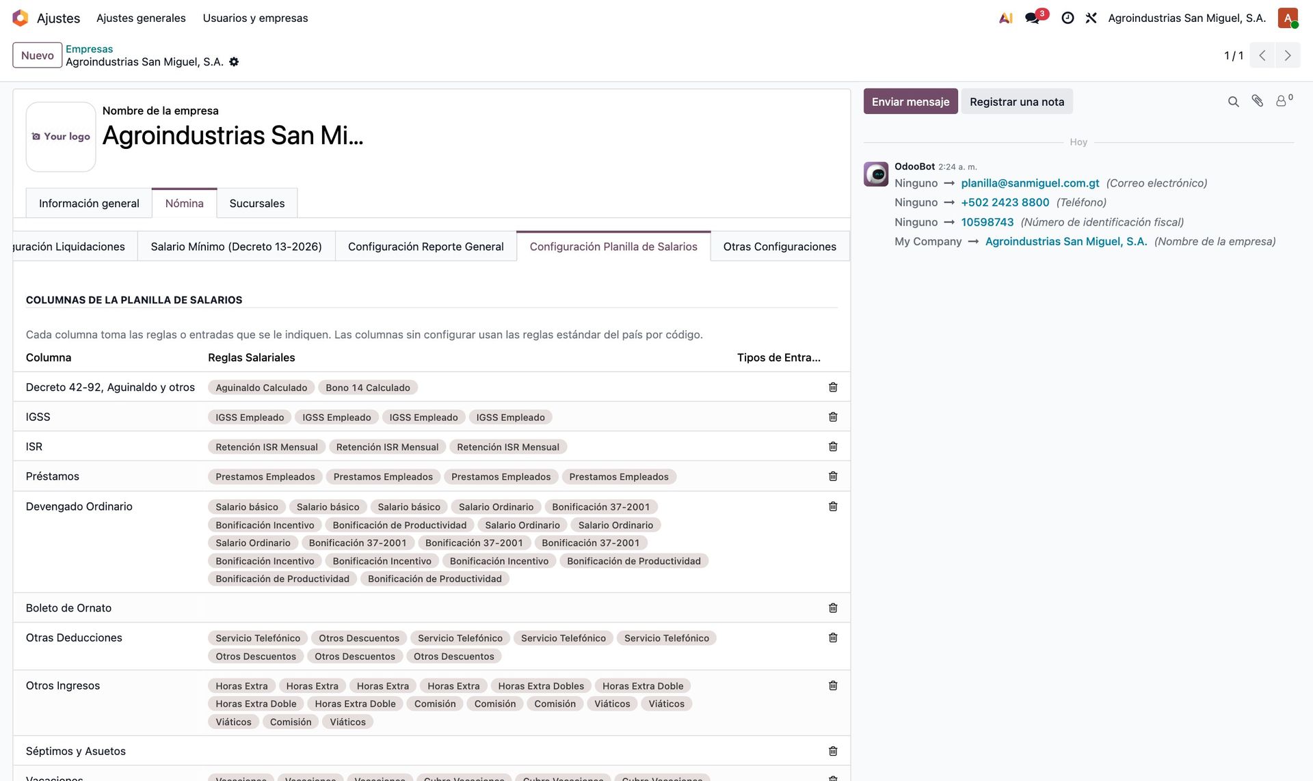Open the company switcher Agroindustrias San Miguel, S.A.
1313x781 pixels.
1186,18
